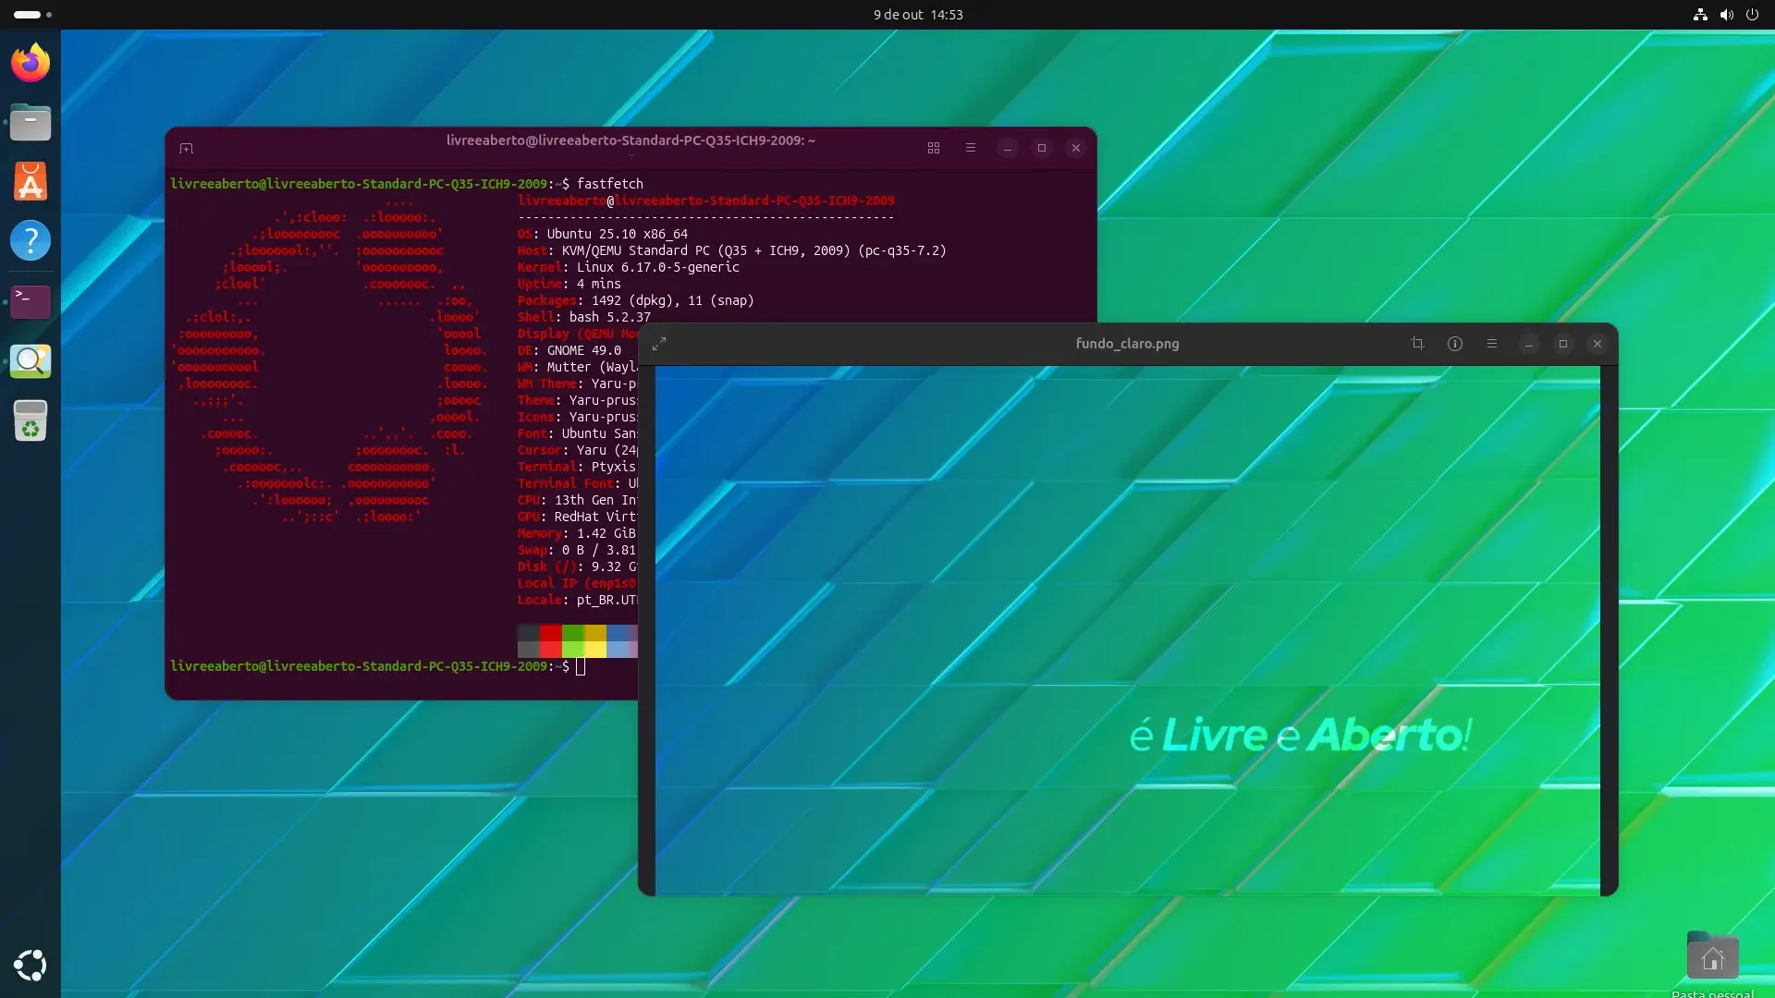The width and height of the screenshot is (1775, 998).
Task: Click the terminal window title text
Action: click(630, 140)
